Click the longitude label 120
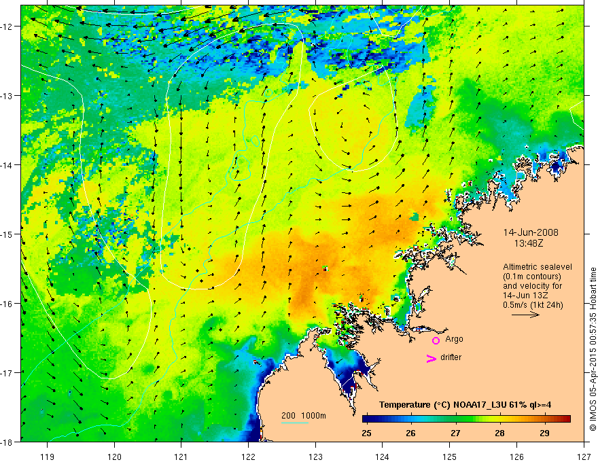The image size is (598, 462). pos(114,457)
